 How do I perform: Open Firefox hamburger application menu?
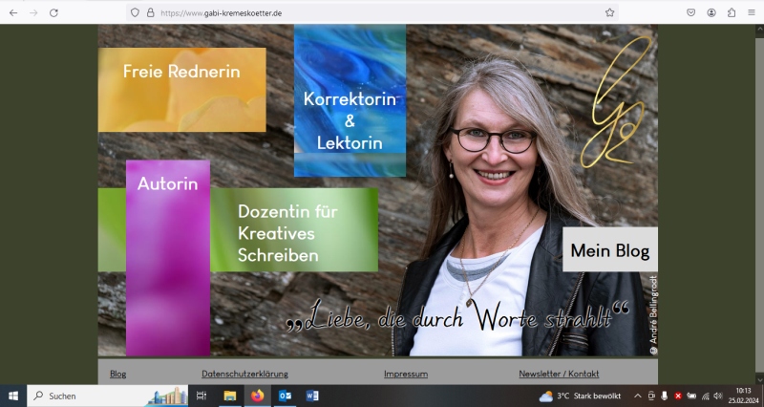(752, 12)
